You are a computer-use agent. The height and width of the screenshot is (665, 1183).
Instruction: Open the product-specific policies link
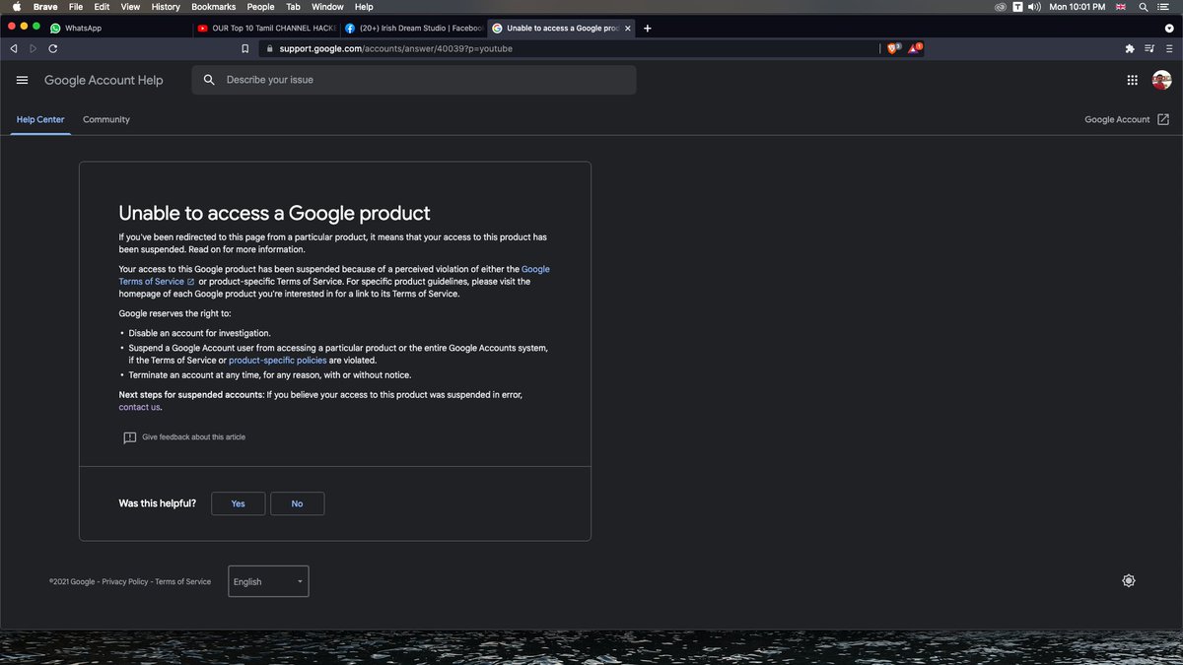pyautogui.click(x=277, y=361)
